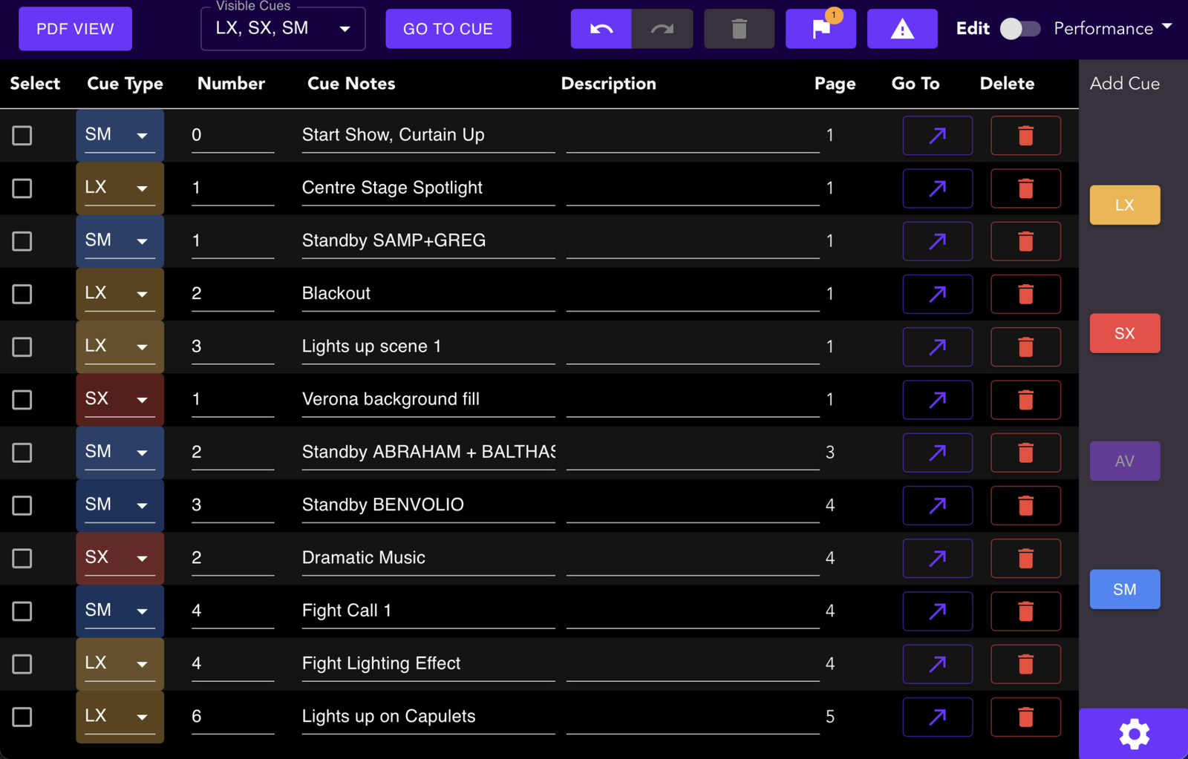Check the Dramatic Music row checkbox
The height and width of the screenshot is (759, 1188).
click(22, 558)
